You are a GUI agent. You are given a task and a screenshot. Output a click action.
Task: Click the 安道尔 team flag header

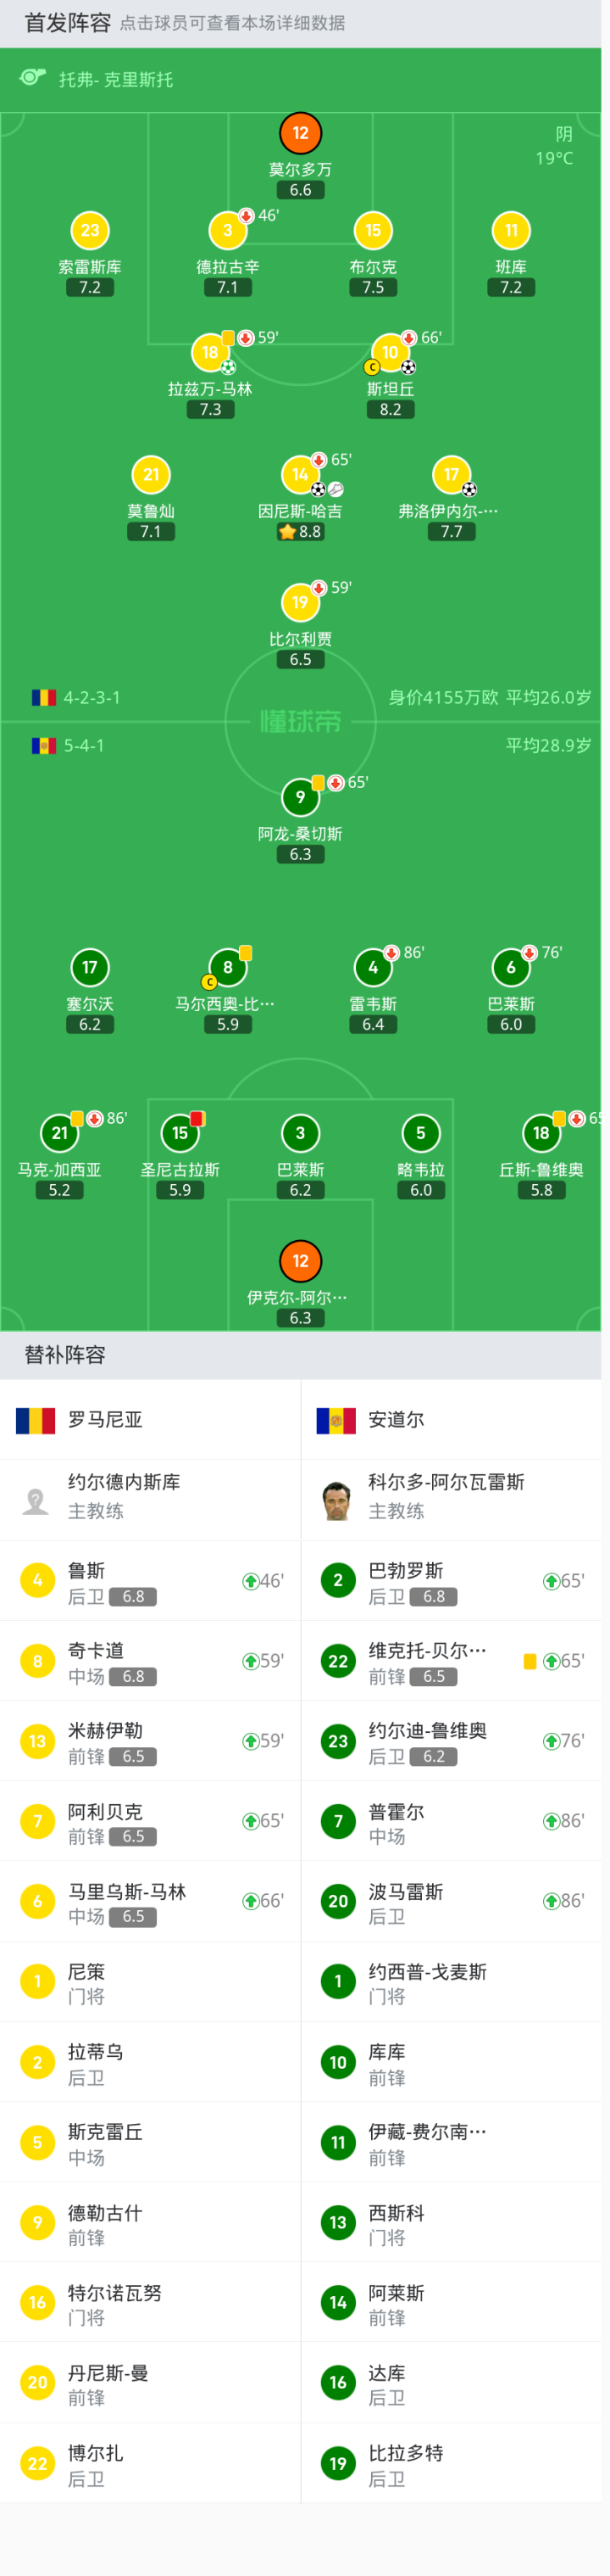point(335,1420)
